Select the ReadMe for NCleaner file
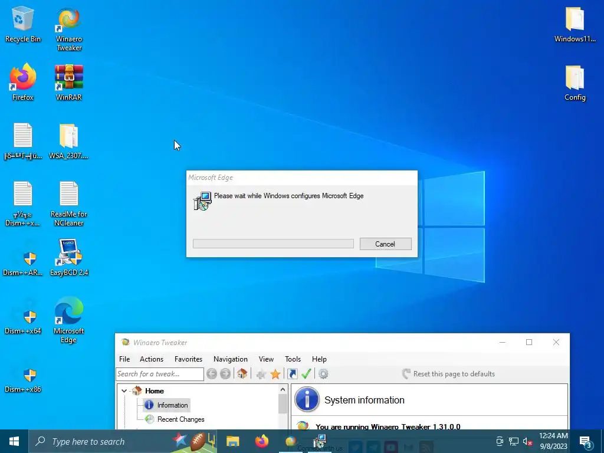604x453 pixels. pos(69,203)
